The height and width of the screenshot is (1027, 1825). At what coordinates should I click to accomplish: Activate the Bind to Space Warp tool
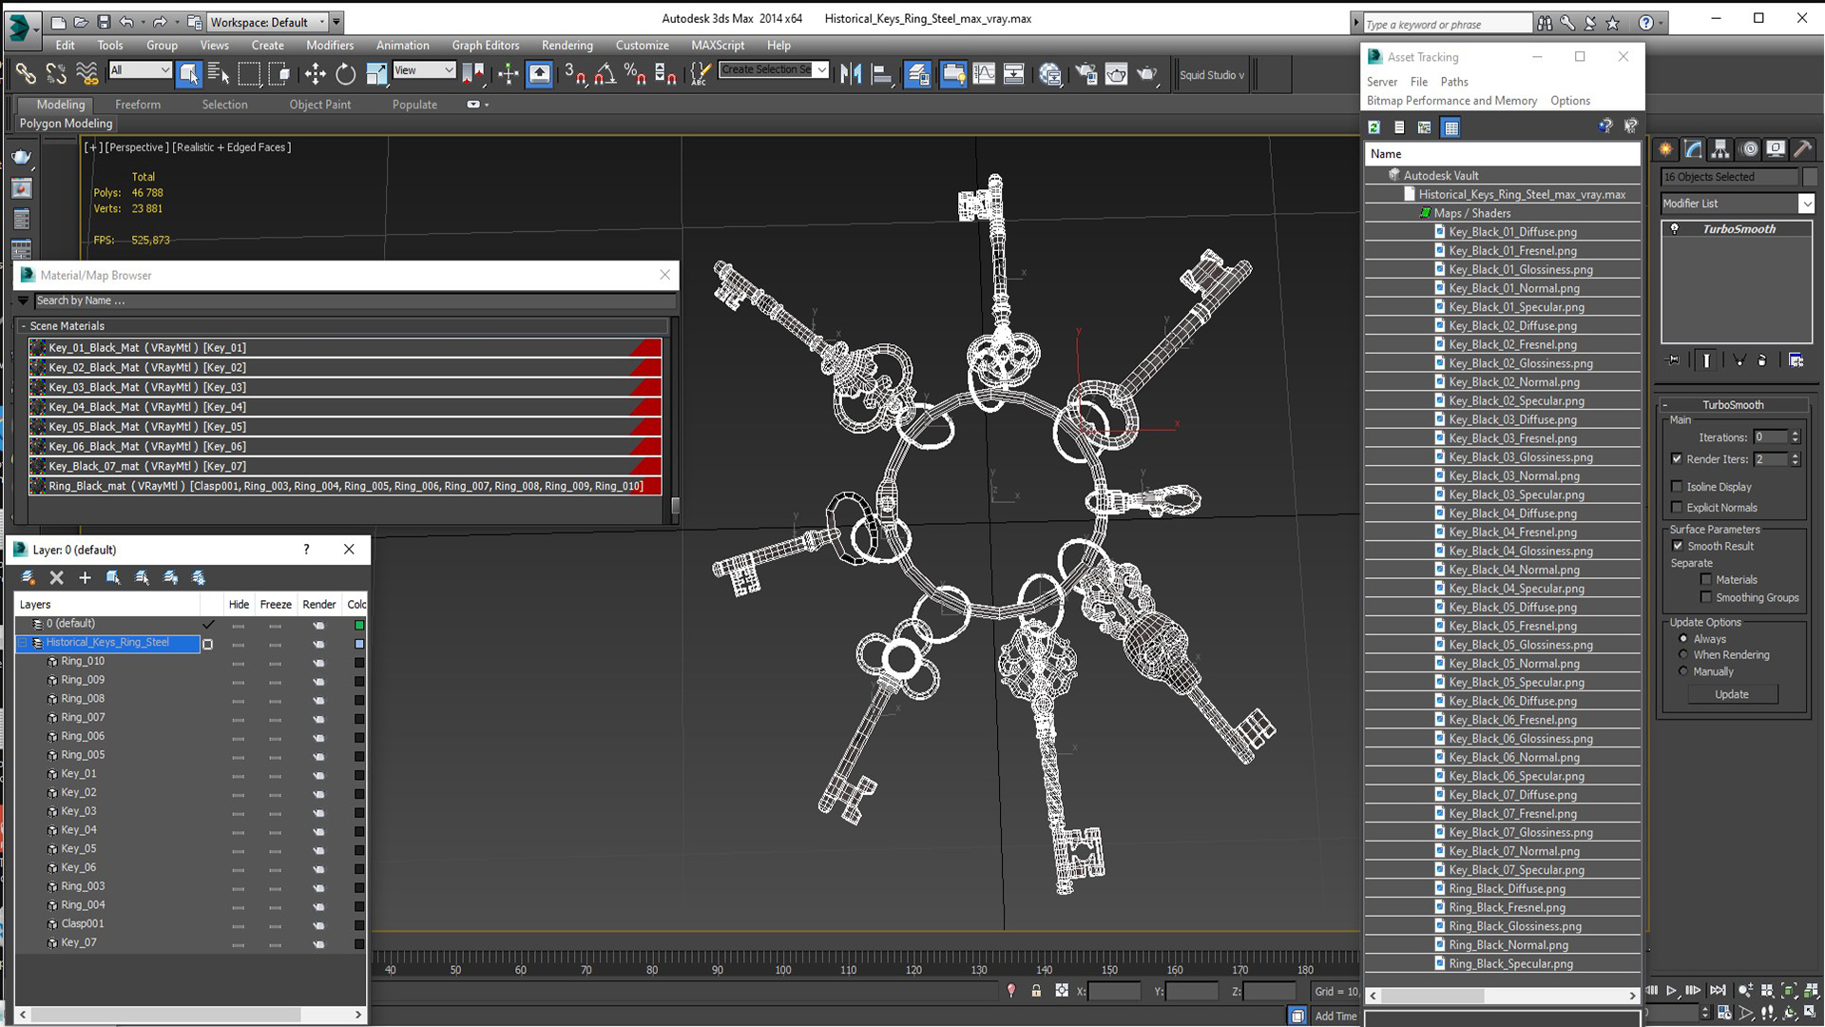point(86,74)
